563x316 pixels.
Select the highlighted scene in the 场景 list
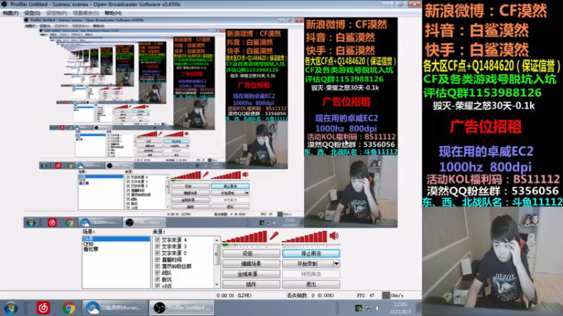click(116, 239)
